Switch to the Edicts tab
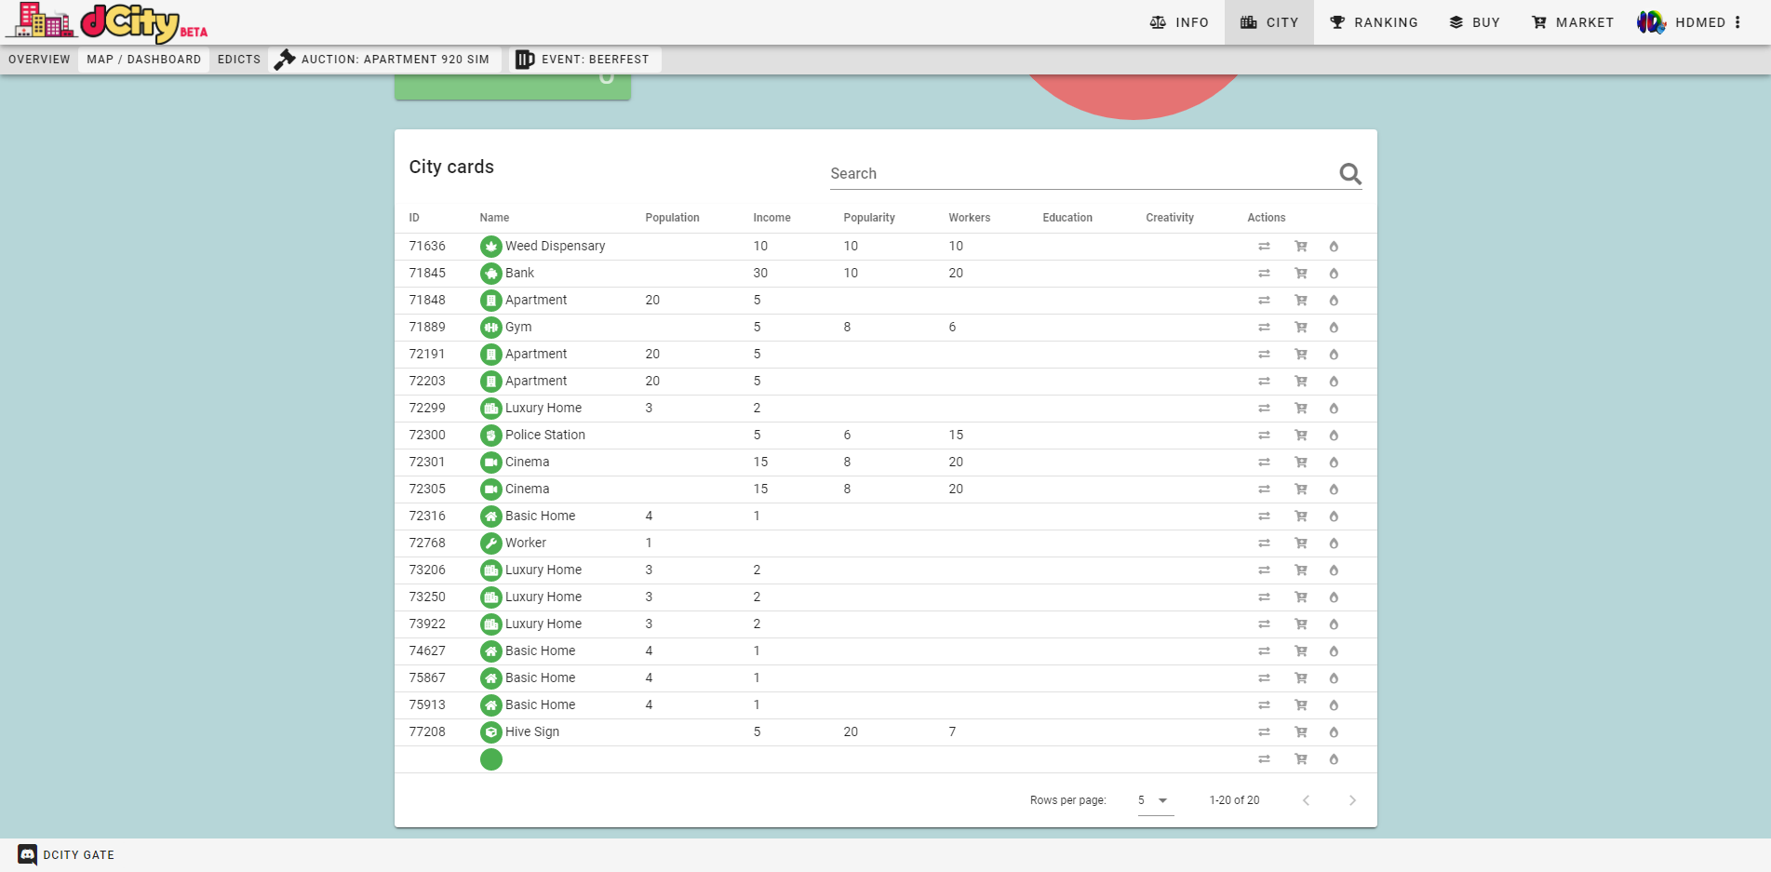This screenshot has height=872, width=1771. point(239,60)
